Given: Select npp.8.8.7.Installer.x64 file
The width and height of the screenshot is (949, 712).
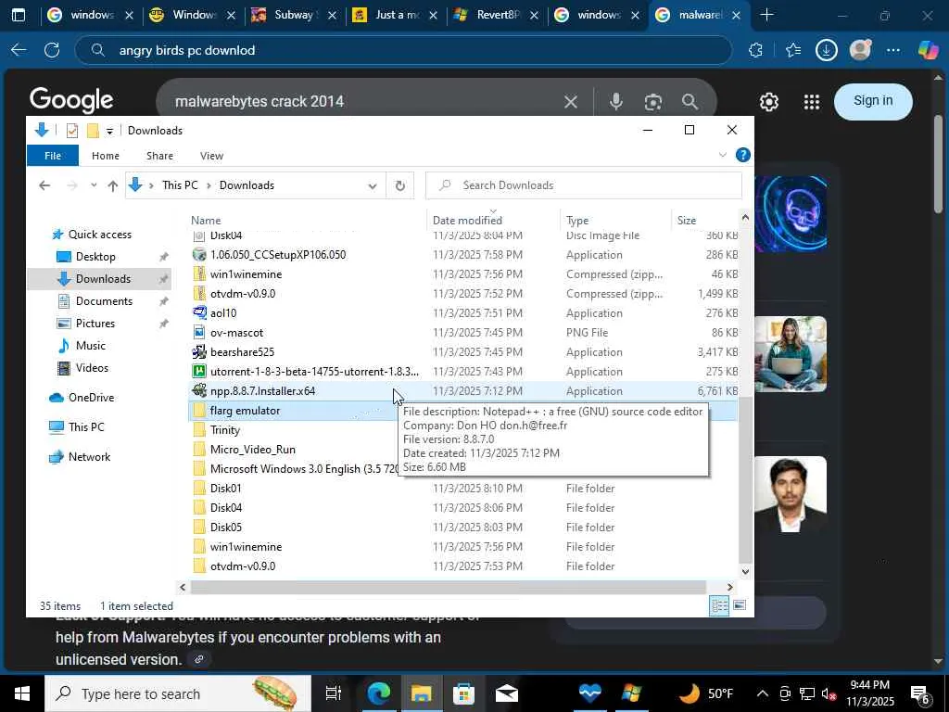Looking at the screenshot, I should point(262,391).
